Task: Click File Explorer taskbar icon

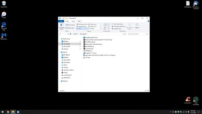Action: [x=13, y=112]
